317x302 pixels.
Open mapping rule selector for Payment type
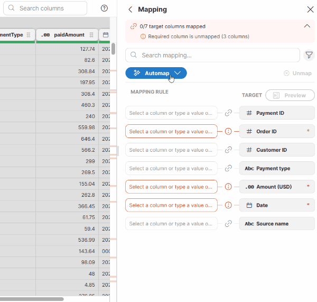tap(171, 169)
